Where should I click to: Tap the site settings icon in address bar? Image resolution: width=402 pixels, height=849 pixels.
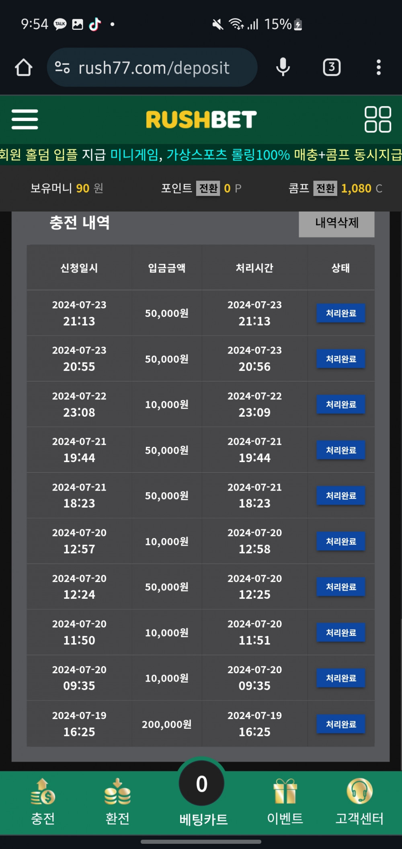62,67
